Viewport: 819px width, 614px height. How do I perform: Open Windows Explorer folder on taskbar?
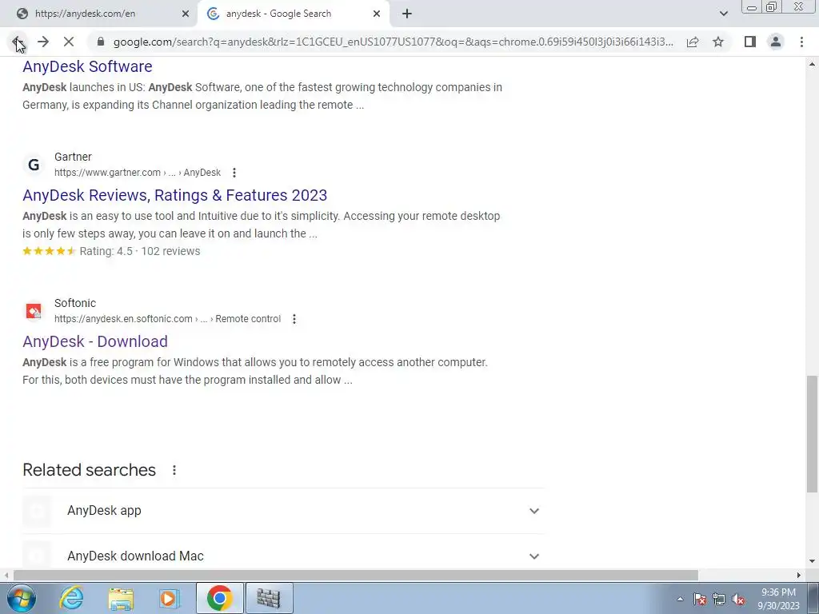coord(121,598)
